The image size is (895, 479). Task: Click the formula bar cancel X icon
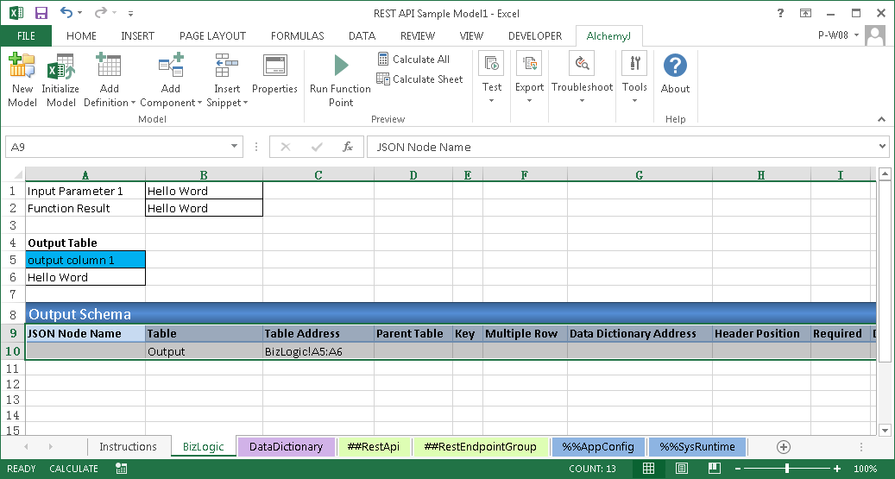click(x=286, y=147)
